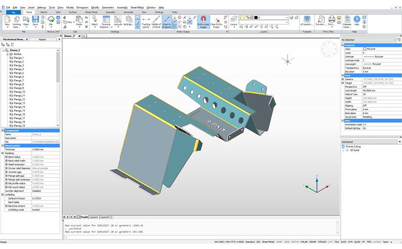Select Flange_7 in the Mechanical Browser
The image size is (402, 249).
19,80
